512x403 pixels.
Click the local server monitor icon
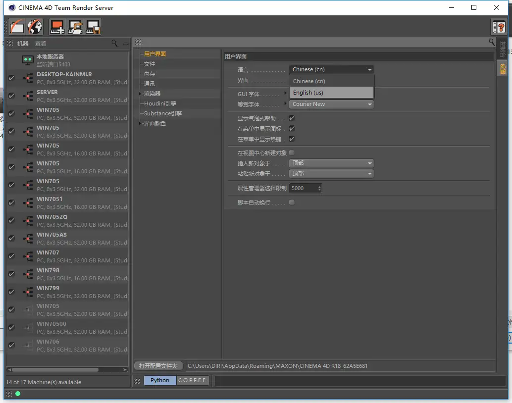[27, 60]
